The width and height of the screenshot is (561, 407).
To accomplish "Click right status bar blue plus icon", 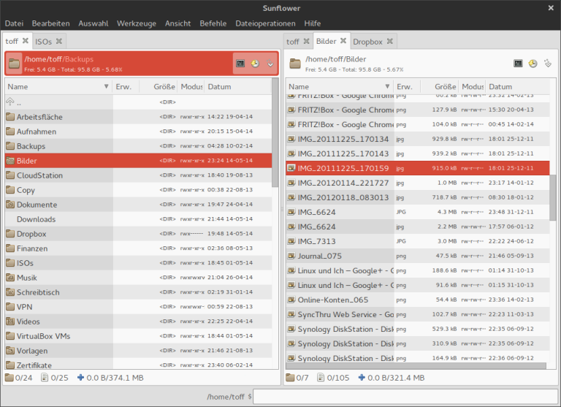I will click(362, 377).
